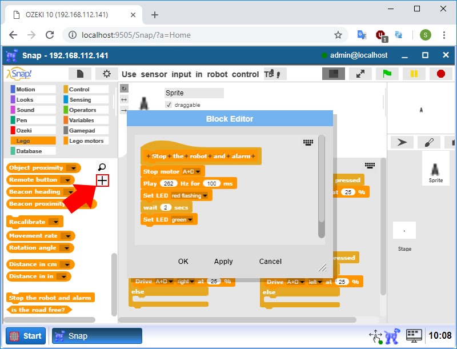The width and height of the screenshot is (457, 349).
Task: Click the red stop sign icon
Action: (x=440, y=74)
